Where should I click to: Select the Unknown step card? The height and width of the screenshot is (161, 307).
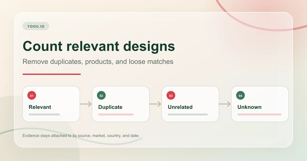[260, 104]
